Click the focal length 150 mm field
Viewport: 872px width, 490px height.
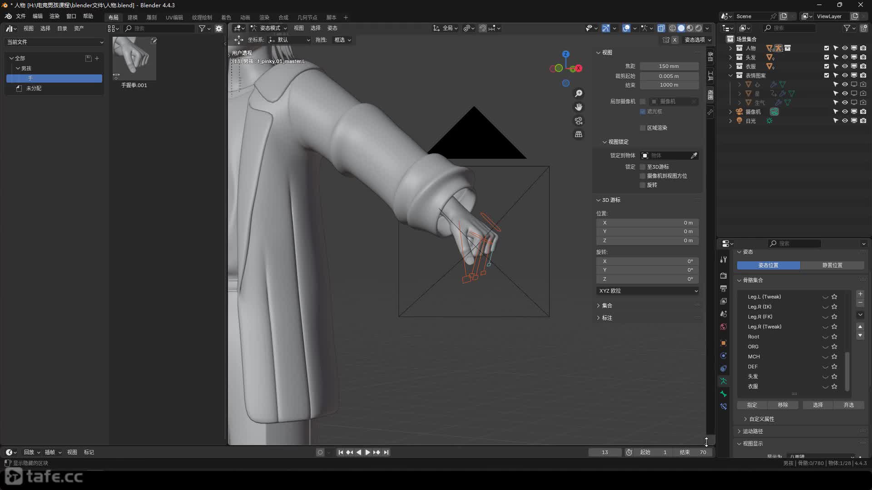(669, 66)
